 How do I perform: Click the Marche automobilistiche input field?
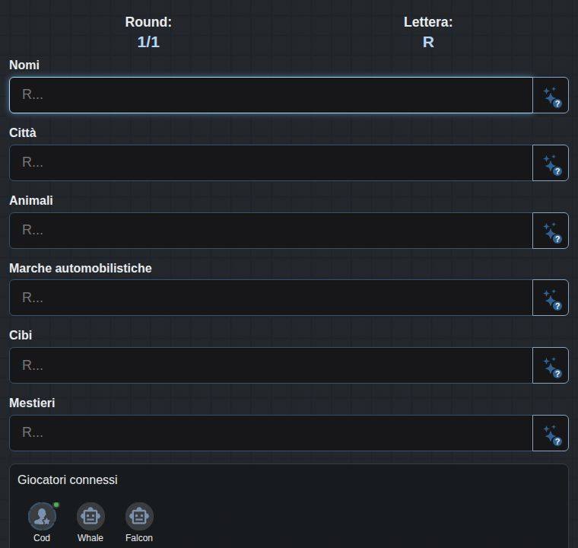pyautogui.click(x=272, y=298)
